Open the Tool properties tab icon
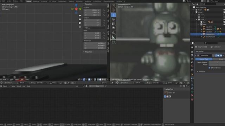Viewport: 225px width, 126px height. click(x=192, y=48)
